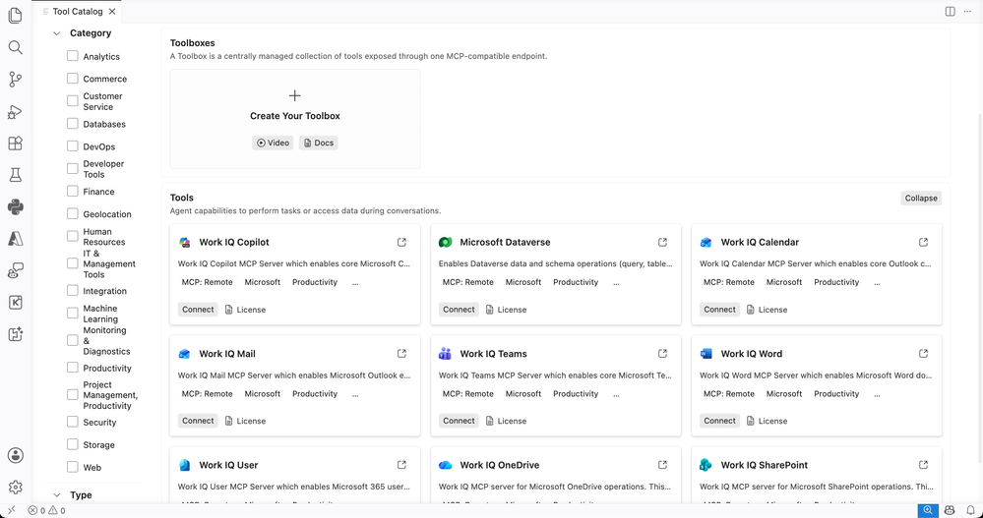983x518 pixels.
Task: Close the Tool Catalog tab
Action: pos(112,11)
